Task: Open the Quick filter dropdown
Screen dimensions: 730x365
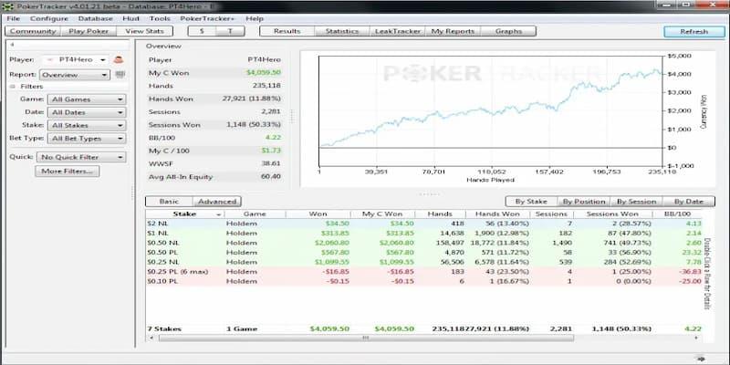Action: (x=81, y=157)
